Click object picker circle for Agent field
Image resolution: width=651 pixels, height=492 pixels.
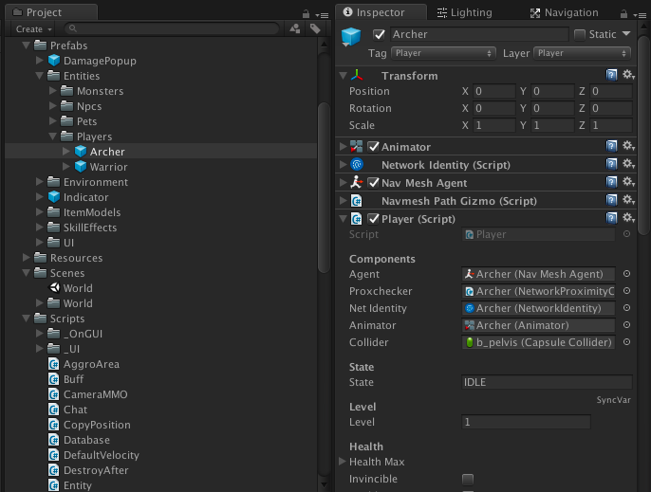tap(627, 274)
